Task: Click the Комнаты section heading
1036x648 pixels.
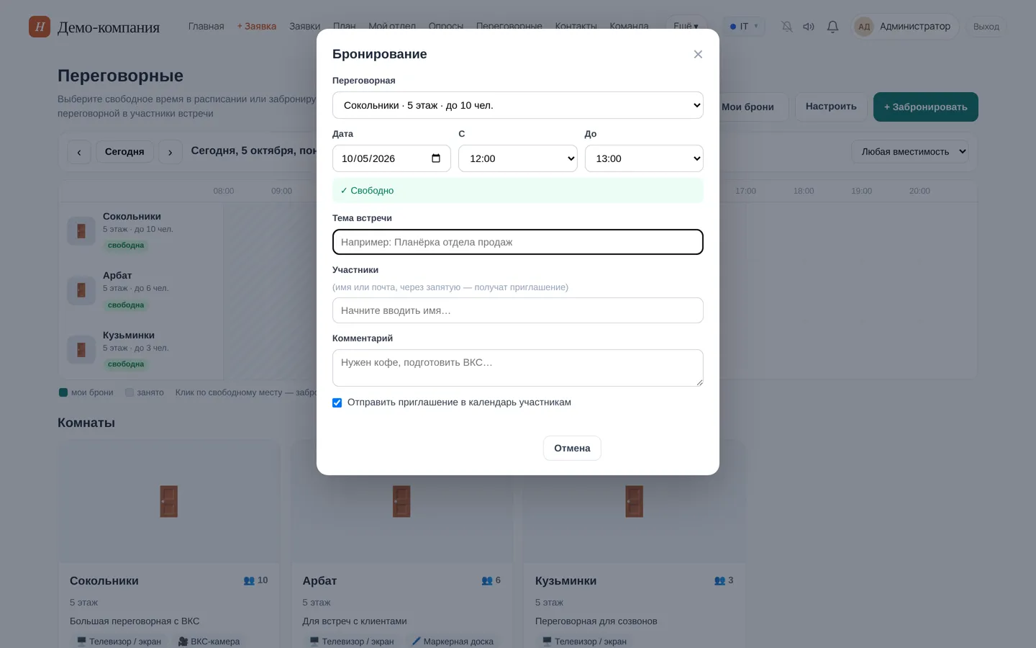Action: [86, 423]
